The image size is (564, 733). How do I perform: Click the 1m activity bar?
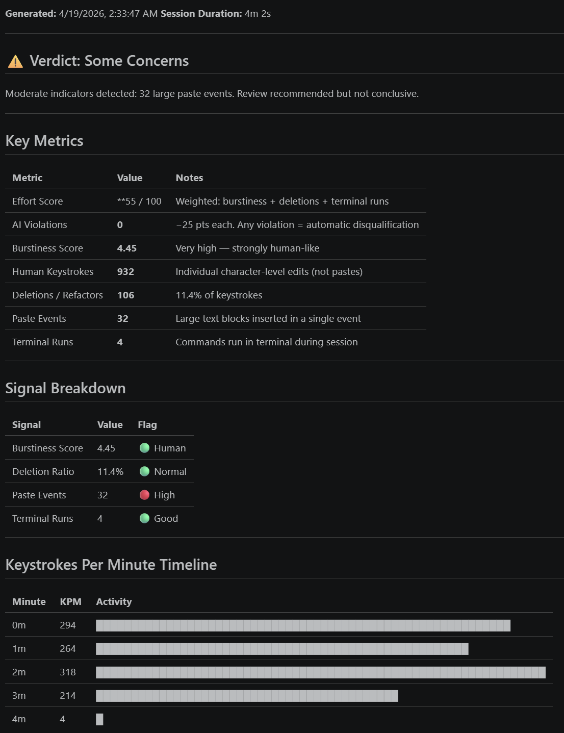click(282, 649)
